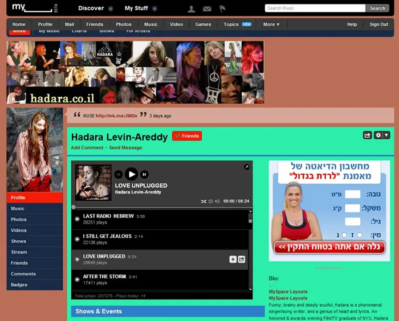The height and width of the screenshot is (321, 399).
Task: Add Love Unplugged to playlist plus icon
Action: click(233, 259)
